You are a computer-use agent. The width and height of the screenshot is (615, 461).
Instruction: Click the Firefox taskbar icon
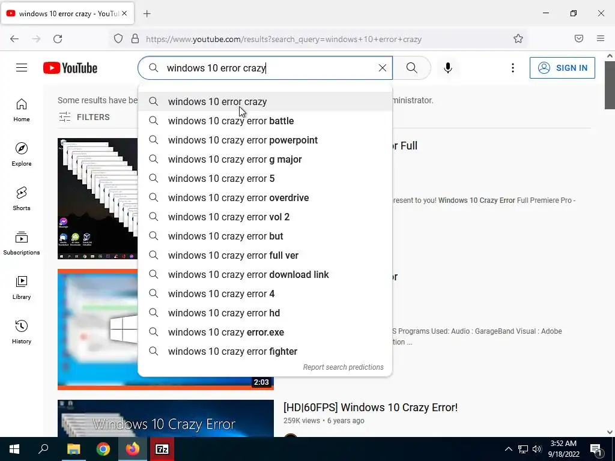[x=133, y=449]
